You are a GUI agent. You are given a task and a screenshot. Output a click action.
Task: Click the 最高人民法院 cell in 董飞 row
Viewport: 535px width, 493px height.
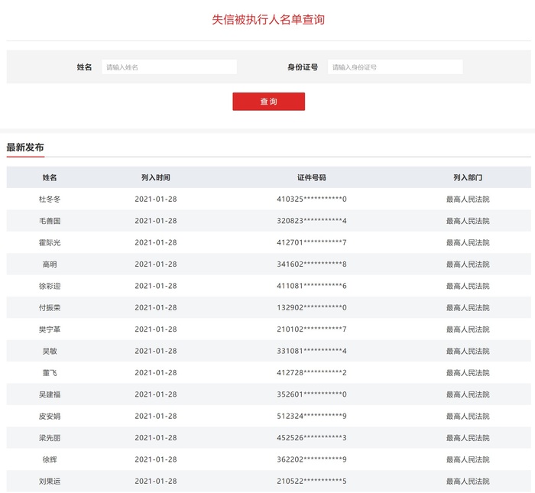[468, 373]
